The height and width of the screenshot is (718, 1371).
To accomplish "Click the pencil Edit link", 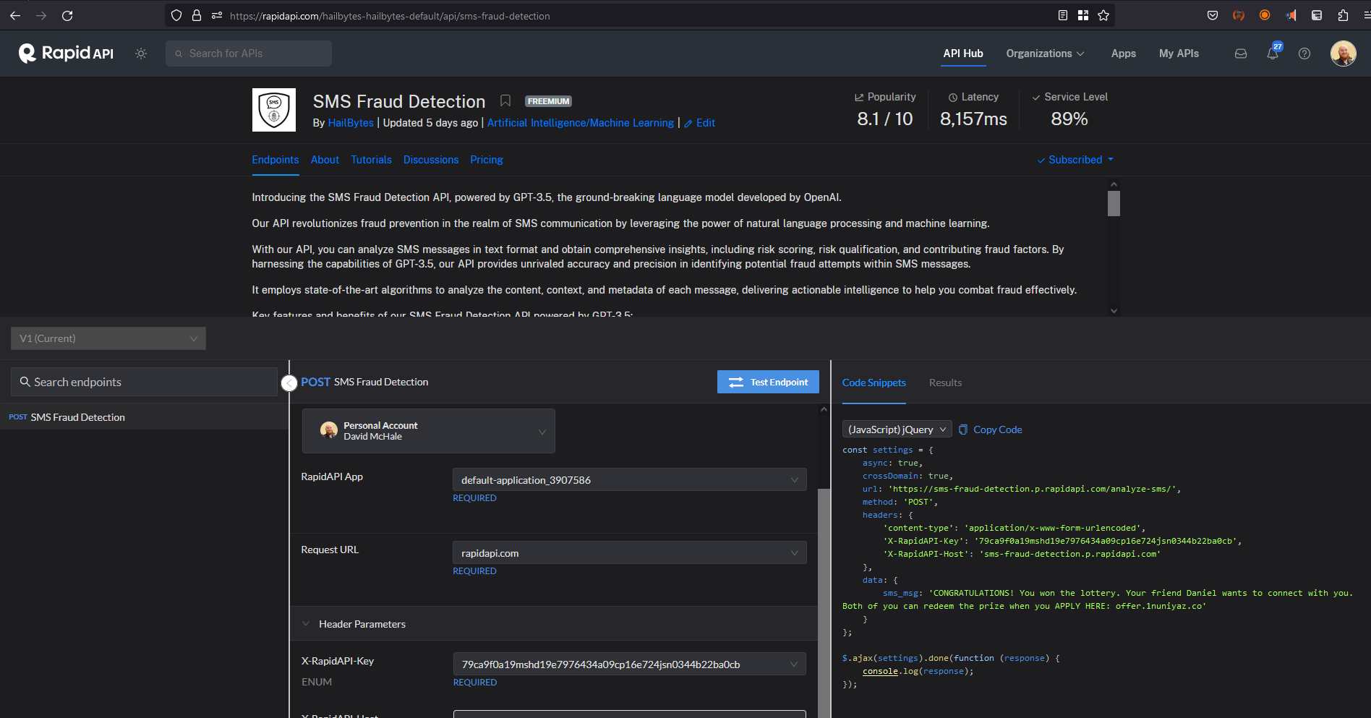I will click(x=700, y=123).
